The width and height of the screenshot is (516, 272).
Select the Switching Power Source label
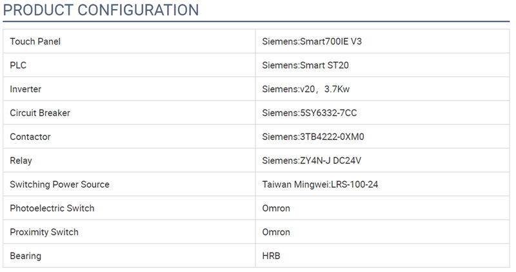point(59,184)
